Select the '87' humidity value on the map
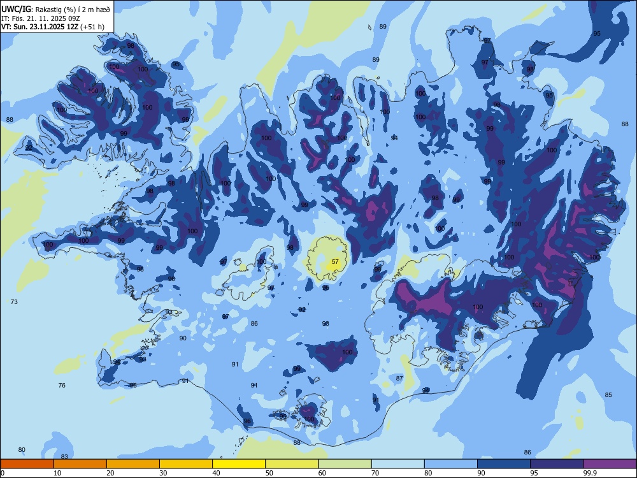Image resolution: width=637 pixels, height=478 pixels. coord(399,378)
